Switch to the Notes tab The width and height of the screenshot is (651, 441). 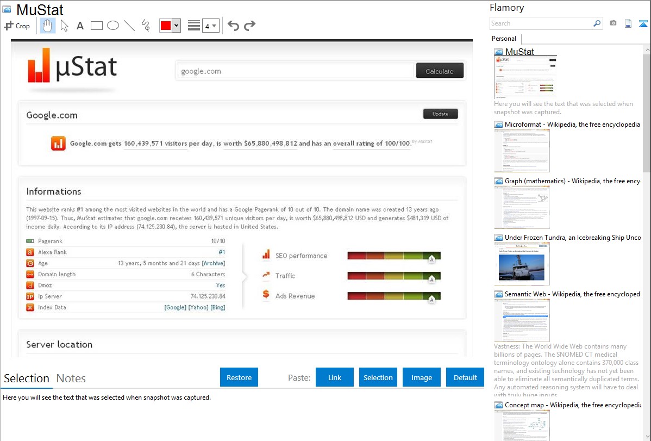click(x=71, y=378)
